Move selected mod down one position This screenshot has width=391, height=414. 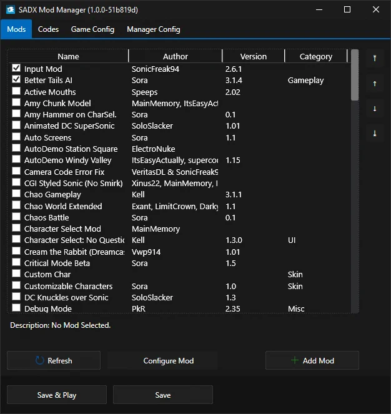tap(375, 109)
